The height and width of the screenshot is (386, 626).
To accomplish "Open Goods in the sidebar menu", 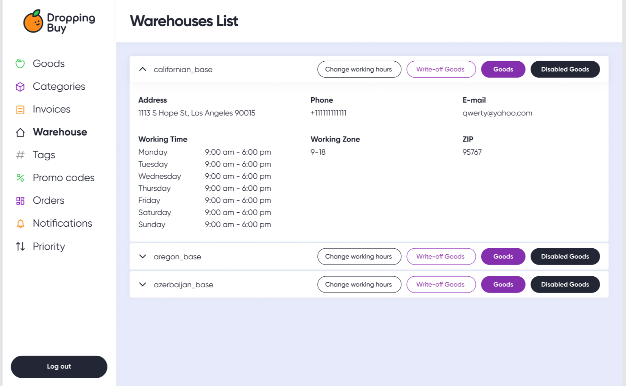I will (49, 64).
